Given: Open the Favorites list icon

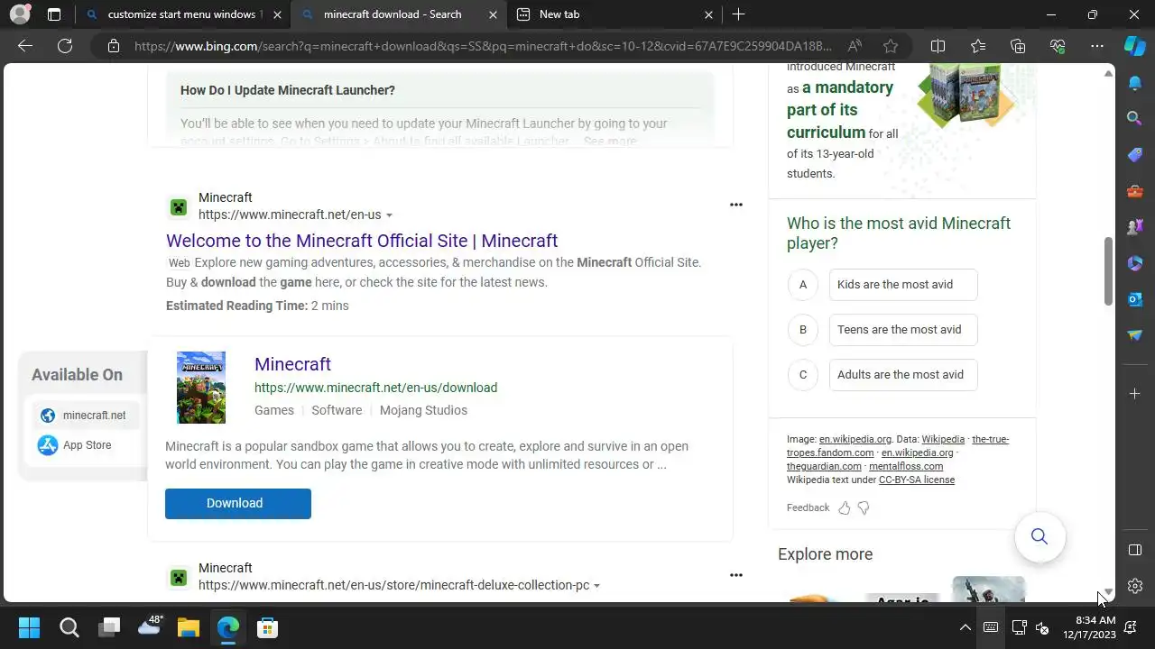Looking at the screenshot, I should pyautogui.click(x=978, y=46).
